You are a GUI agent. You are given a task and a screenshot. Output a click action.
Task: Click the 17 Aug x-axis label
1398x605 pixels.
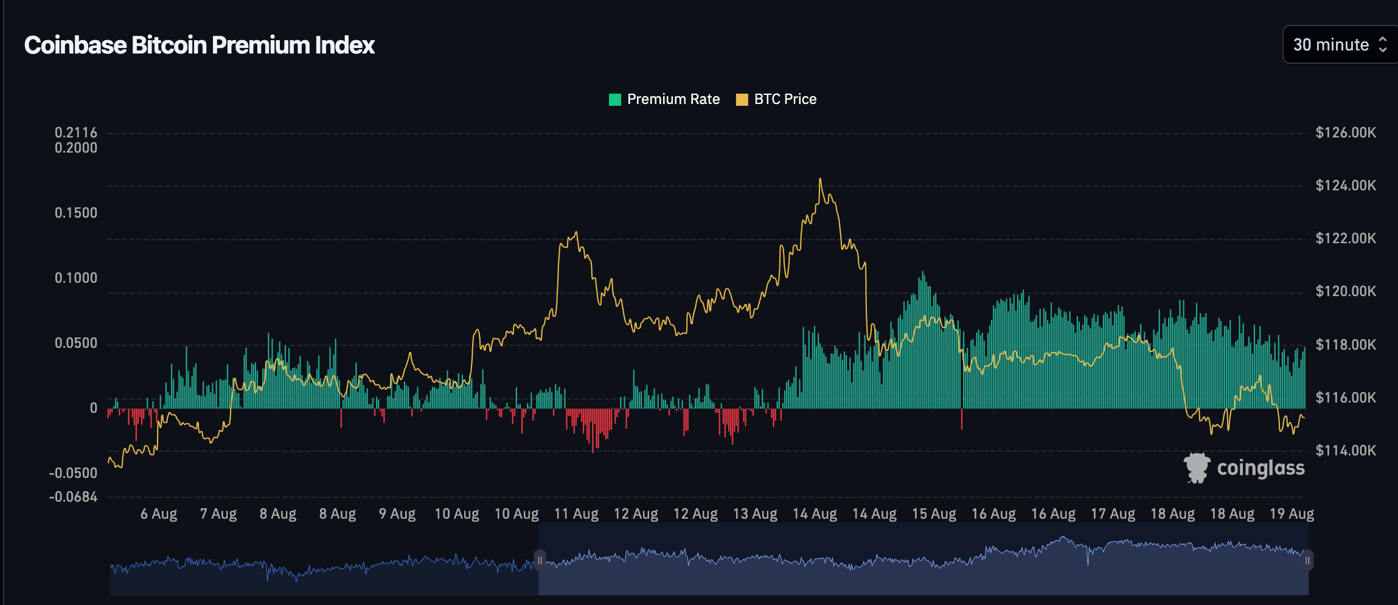1113,514
